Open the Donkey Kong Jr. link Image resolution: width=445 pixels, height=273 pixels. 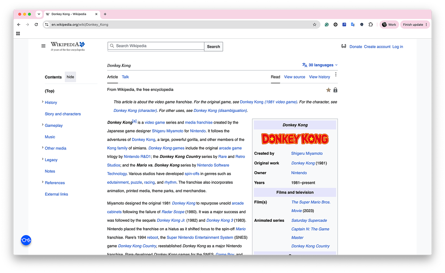[171, 220]
